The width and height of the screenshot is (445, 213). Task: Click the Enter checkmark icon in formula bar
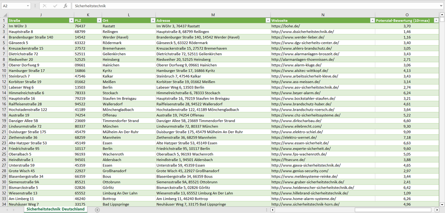click(x=55, y=6)
